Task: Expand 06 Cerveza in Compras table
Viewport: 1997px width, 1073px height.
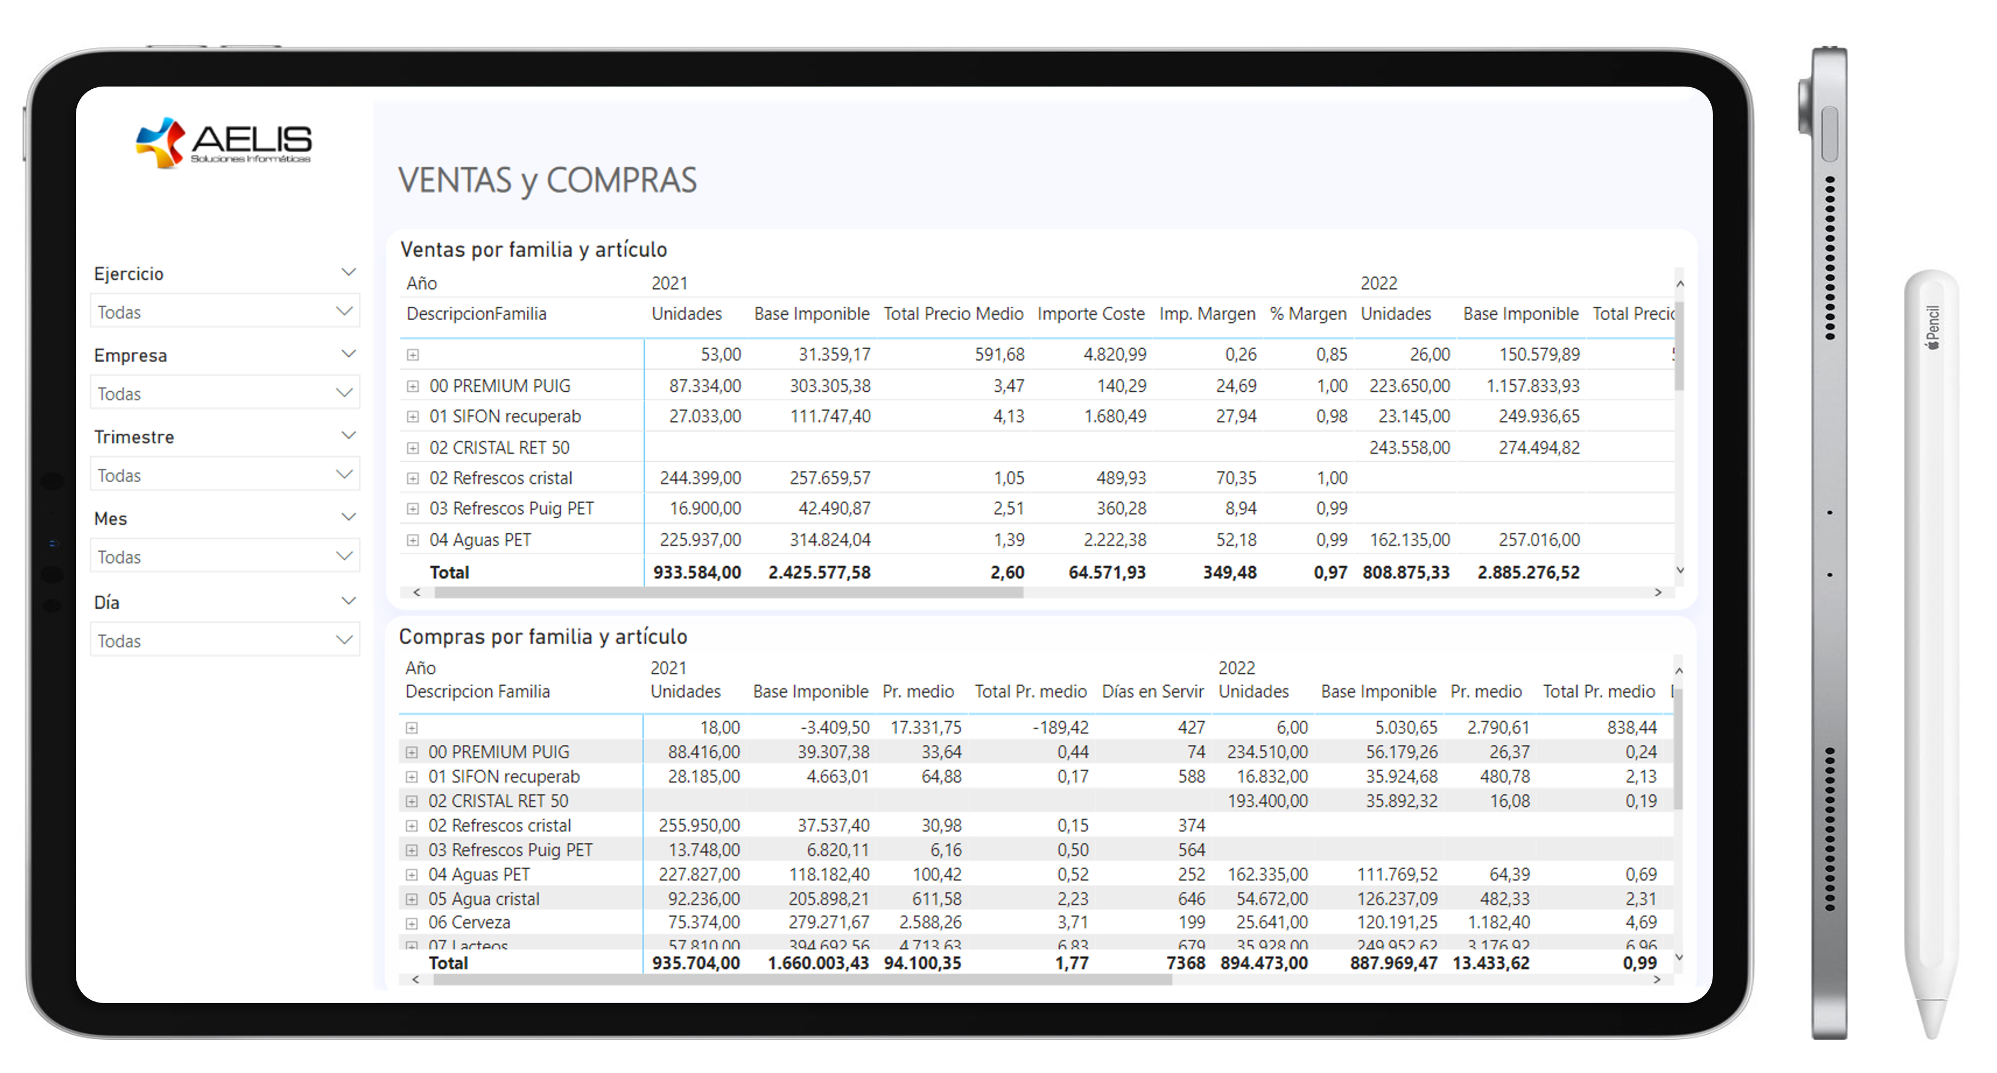Action: [412, 923]
